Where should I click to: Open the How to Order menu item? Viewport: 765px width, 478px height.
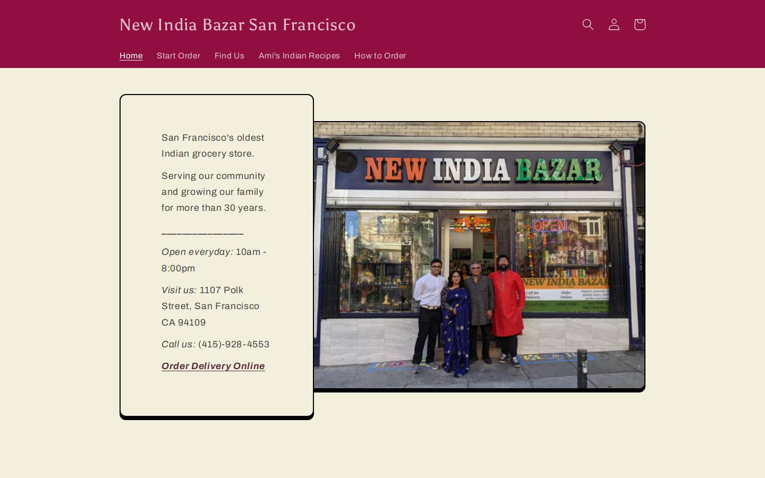point(380,56)
